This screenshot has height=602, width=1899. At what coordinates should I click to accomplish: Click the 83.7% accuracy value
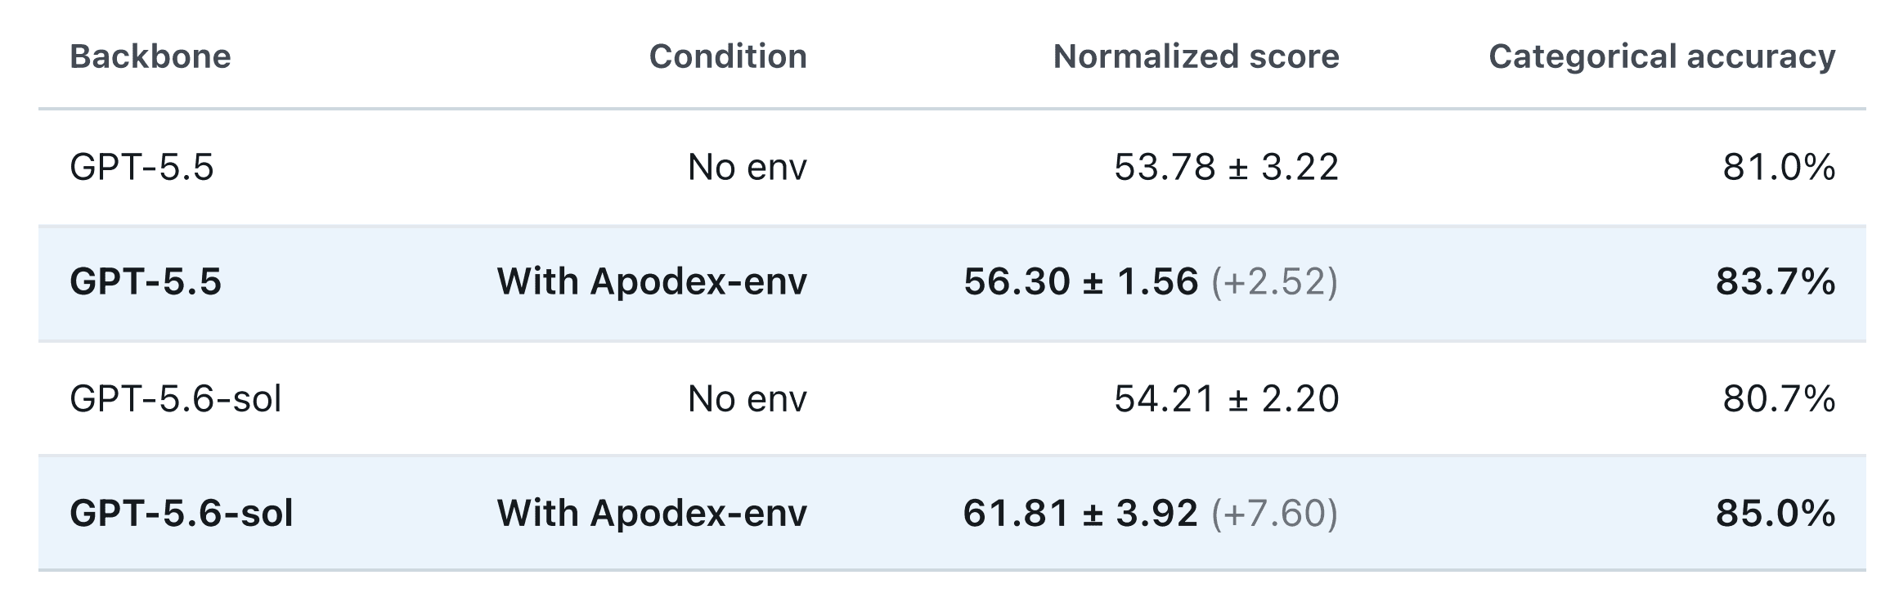click(1775, 282)
